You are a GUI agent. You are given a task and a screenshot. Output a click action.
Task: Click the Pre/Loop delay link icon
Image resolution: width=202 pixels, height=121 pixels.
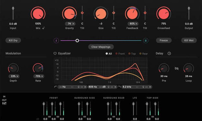(176, 68)
